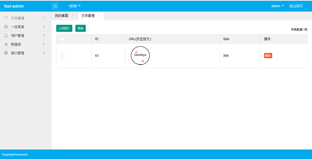This screenshot has width=312, height=159.
Task: Open the +新增 dropdown menu
Action: 75,6
